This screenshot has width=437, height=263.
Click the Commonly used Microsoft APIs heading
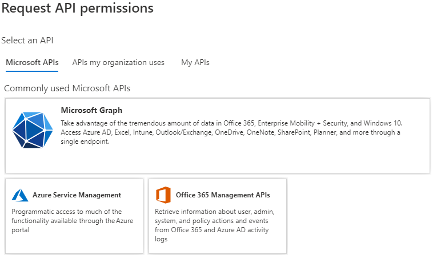pos(67,88)
